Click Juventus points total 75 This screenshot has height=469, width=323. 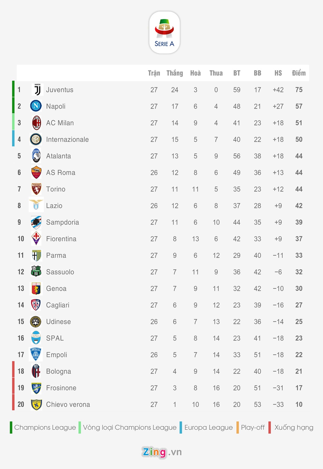[x=299, y=90]
